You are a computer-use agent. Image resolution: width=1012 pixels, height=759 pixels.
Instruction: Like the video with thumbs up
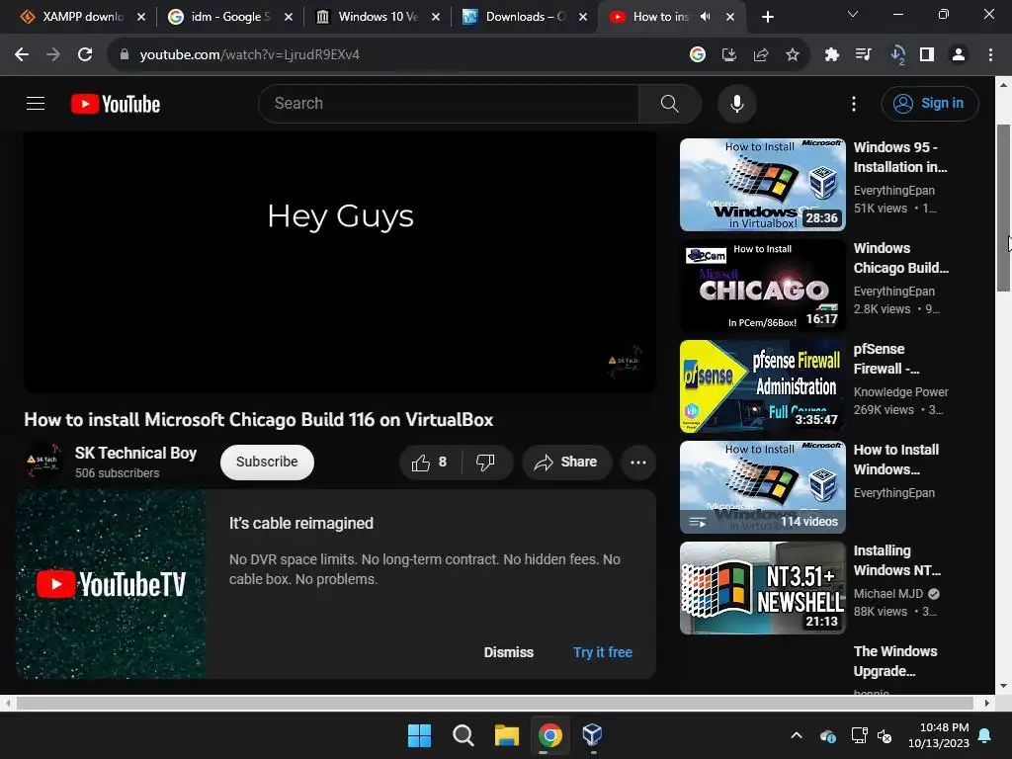pos(430,463)
